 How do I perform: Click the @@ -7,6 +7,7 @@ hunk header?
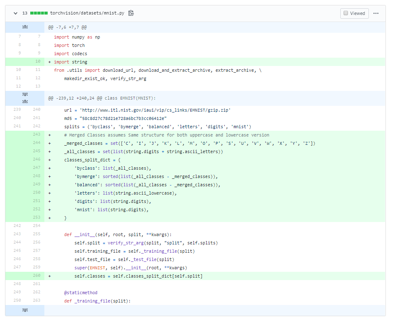[68, 27]
